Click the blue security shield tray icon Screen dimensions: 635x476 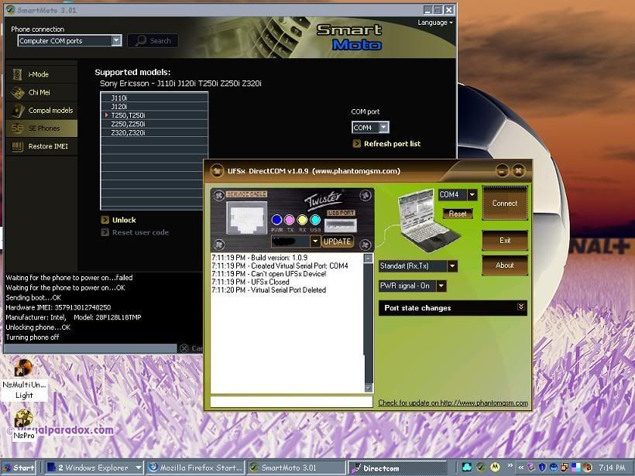543,467
